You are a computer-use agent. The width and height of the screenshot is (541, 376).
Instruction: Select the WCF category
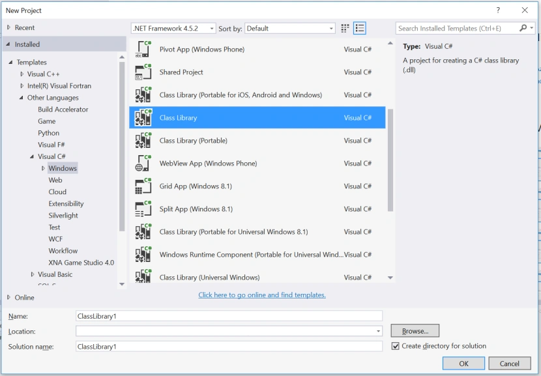[55, 239]
